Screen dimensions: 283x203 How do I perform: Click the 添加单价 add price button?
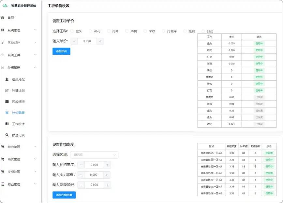(x=61, y=51)
